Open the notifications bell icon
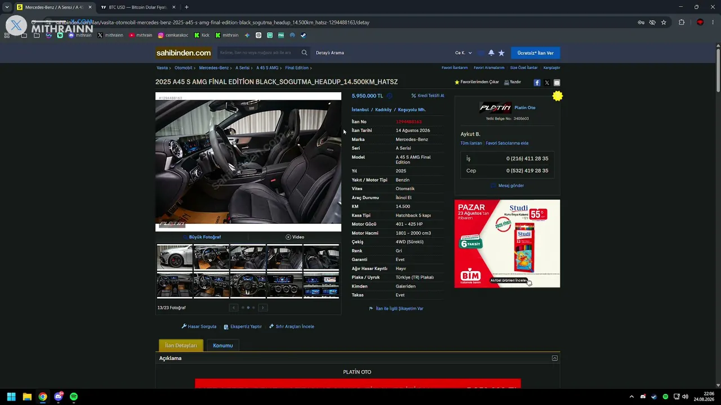 (491, 53)
